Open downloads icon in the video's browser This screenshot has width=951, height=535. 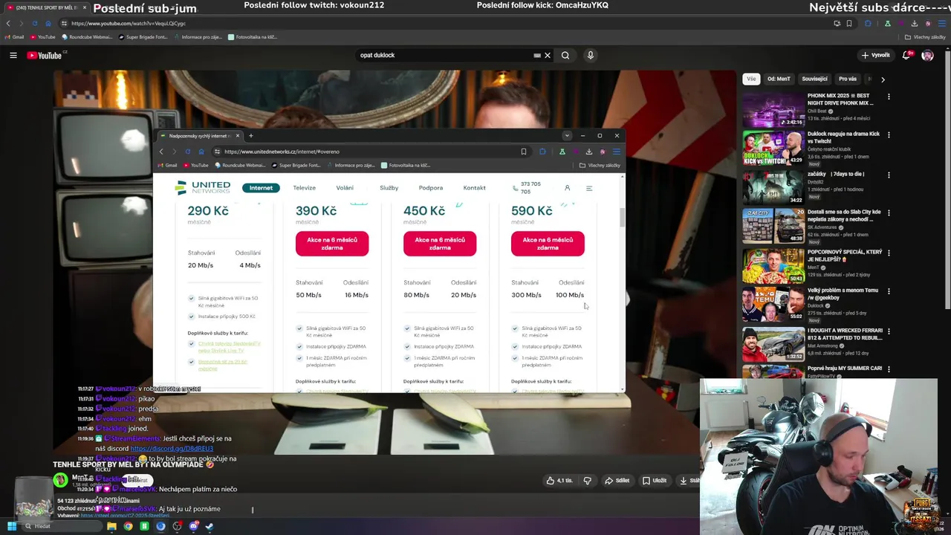point(589,152)
